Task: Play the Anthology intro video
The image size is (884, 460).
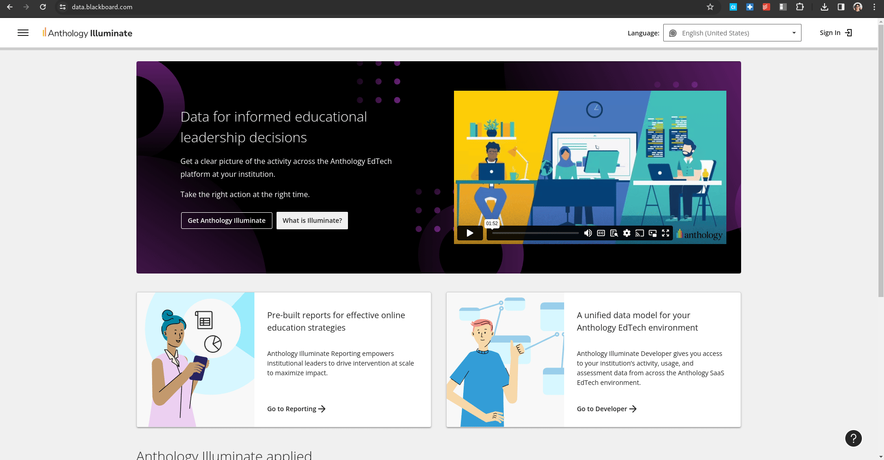Action: pyautogui.click(x=470, y=233)
